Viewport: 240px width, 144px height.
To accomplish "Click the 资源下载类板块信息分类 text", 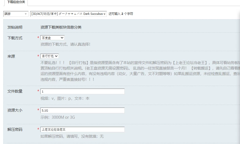I will tap(61, 27).
